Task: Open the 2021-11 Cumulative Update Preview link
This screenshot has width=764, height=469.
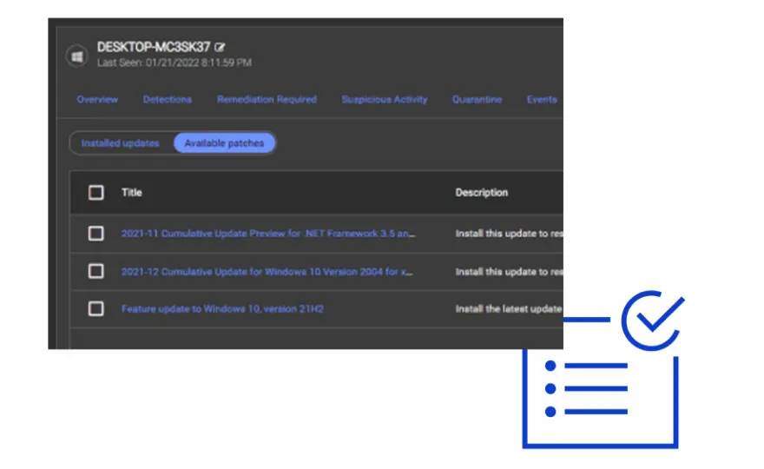Action: pyautogui.click(x=268, y=234)
